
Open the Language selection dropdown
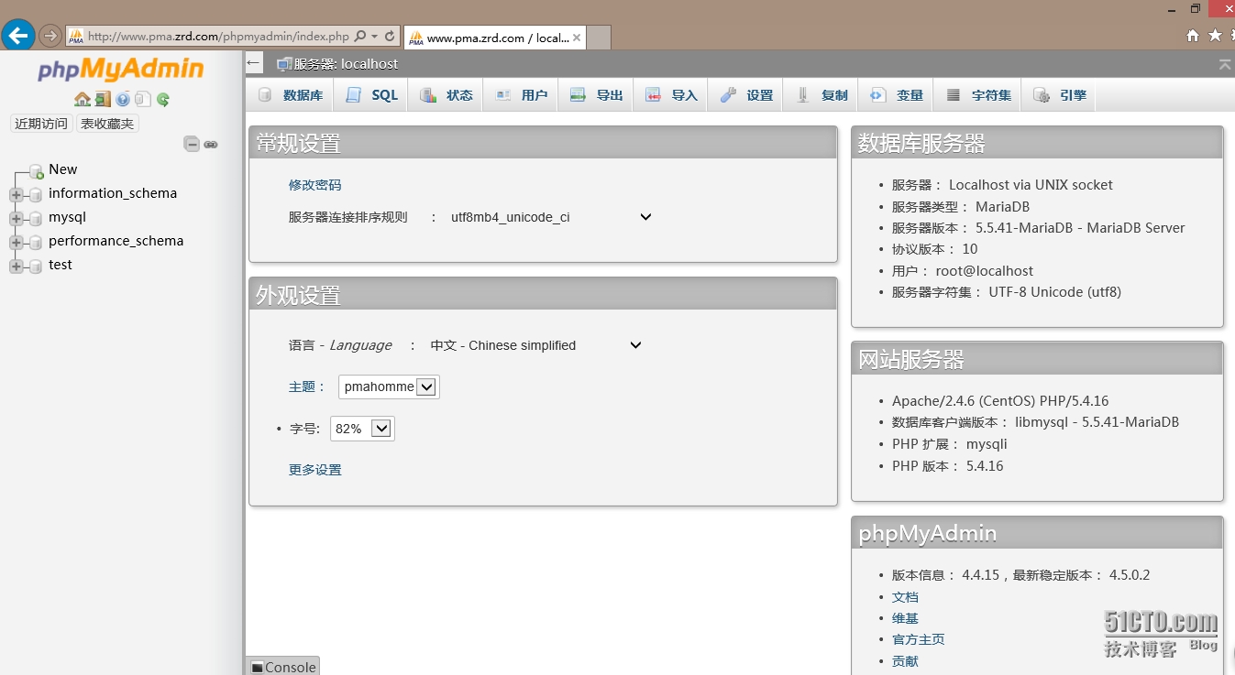pyautogui.click(x=536, y=345)
